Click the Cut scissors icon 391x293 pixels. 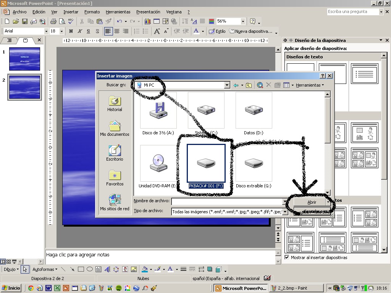click(82, 21)
